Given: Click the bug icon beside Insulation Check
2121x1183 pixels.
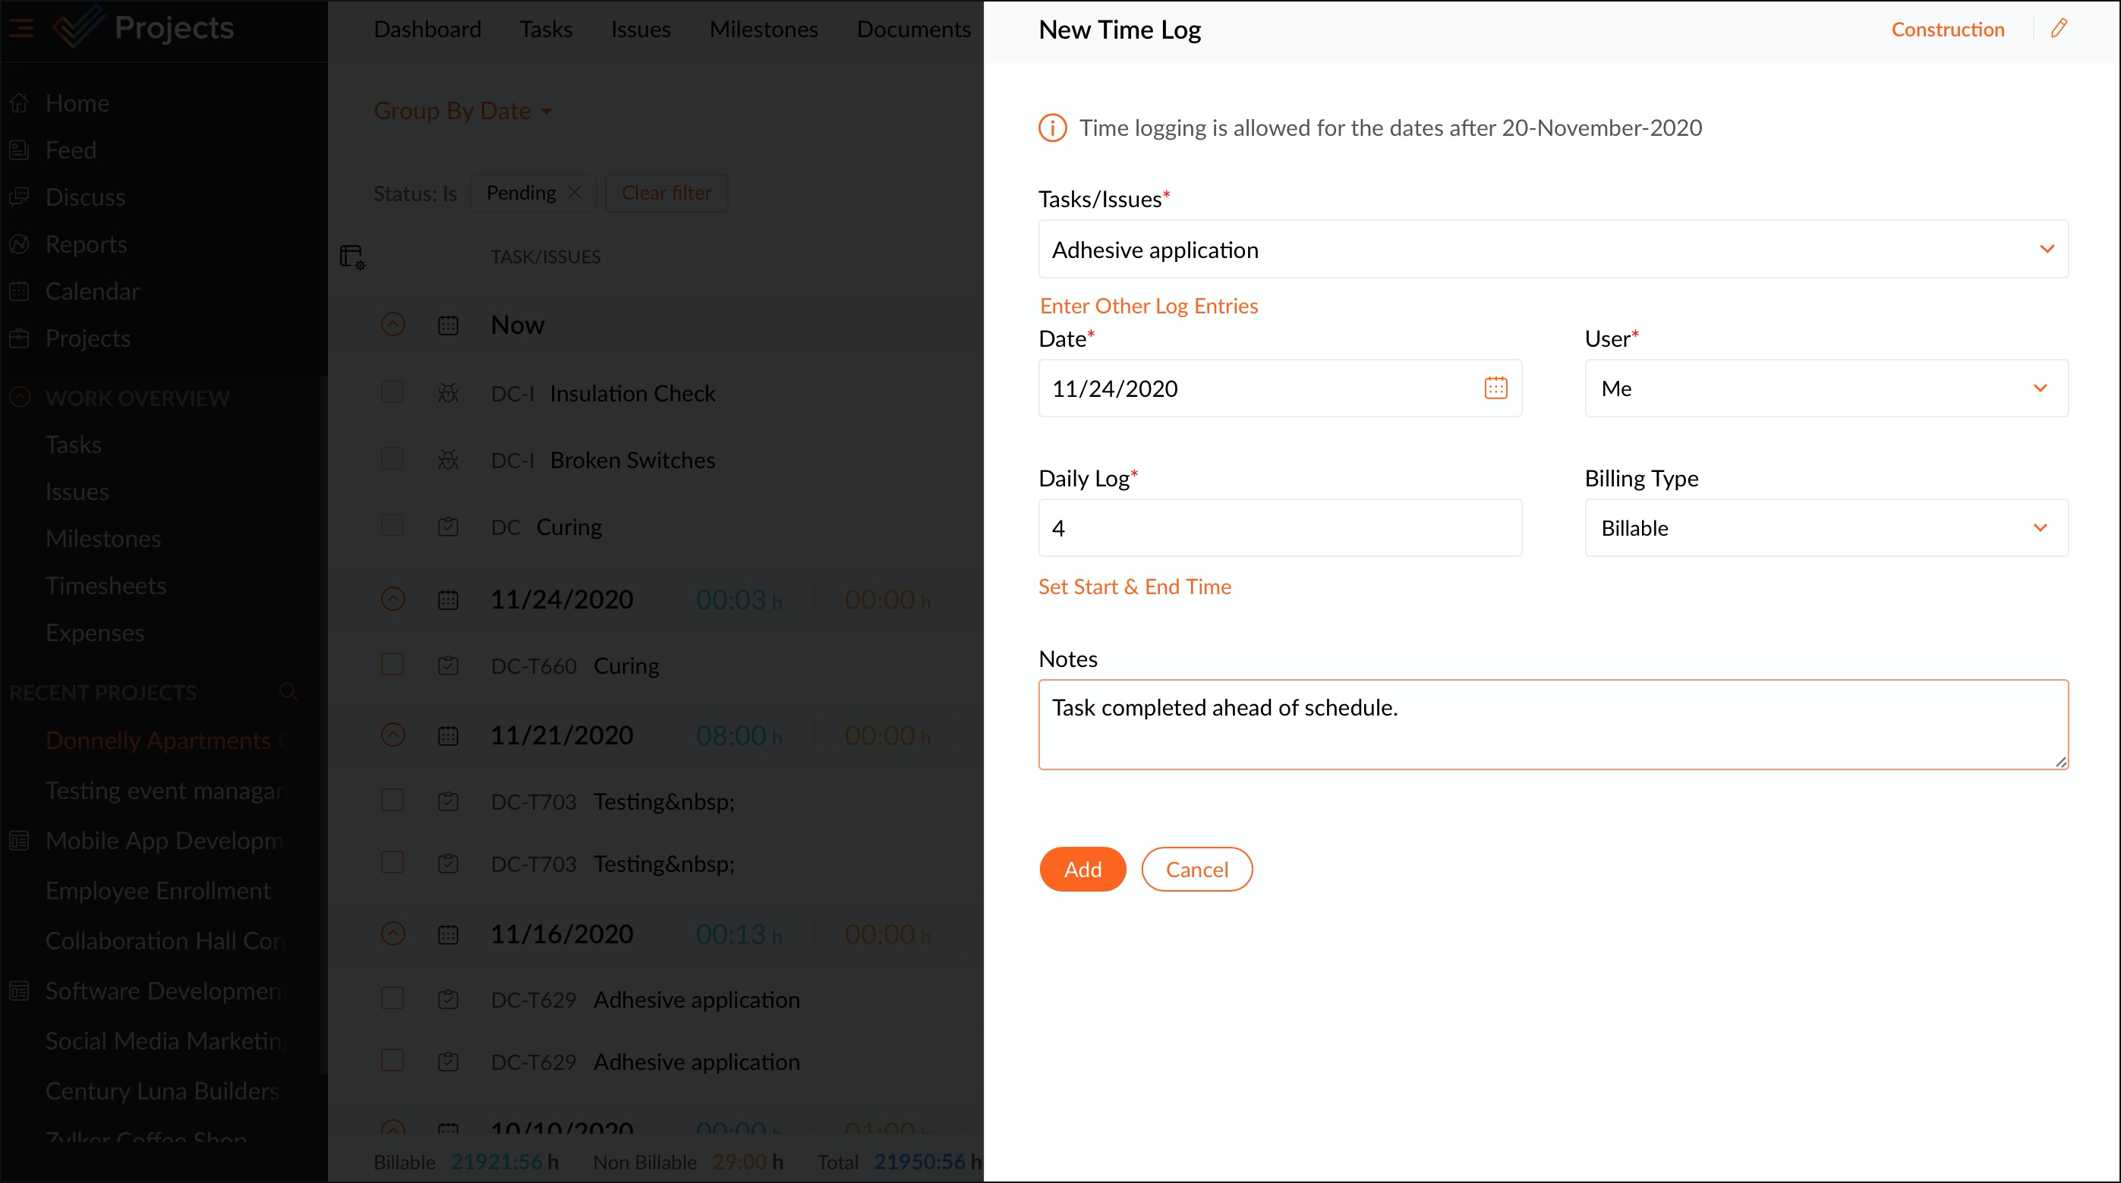Looking at the screenshot, I should (448, 394).
